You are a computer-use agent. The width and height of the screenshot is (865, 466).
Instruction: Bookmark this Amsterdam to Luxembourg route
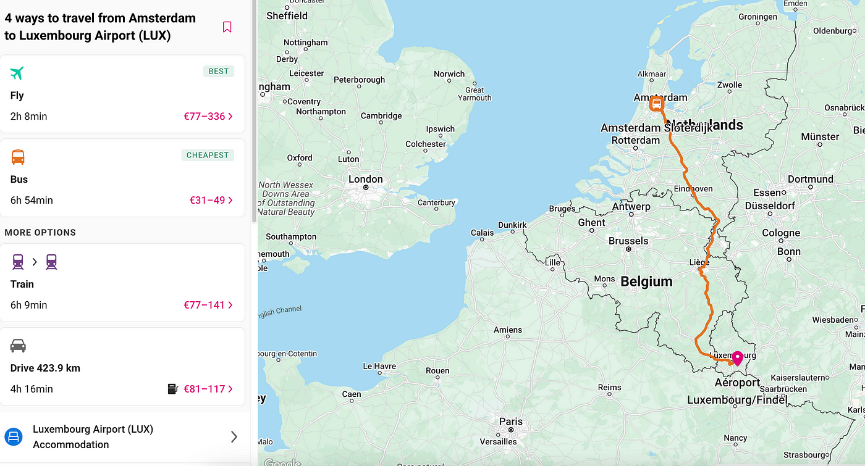(227, 27)
